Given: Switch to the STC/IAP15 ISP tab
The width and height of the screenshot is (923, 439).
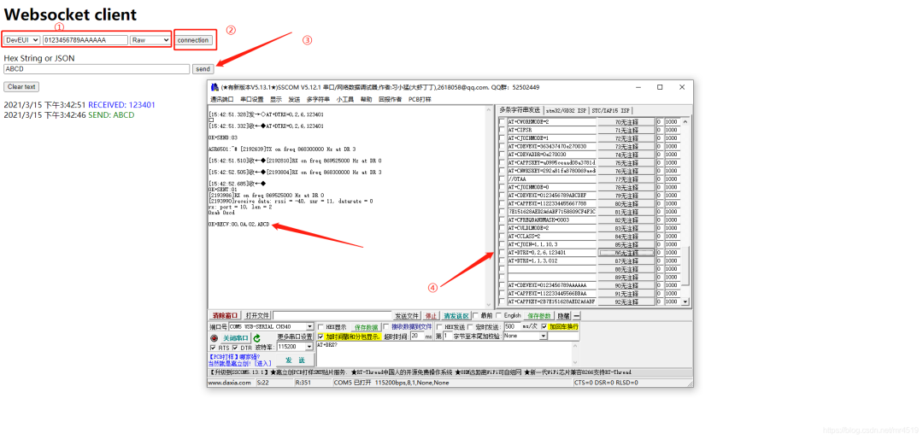Looking at the screenshot, I should tap(609, 110).
